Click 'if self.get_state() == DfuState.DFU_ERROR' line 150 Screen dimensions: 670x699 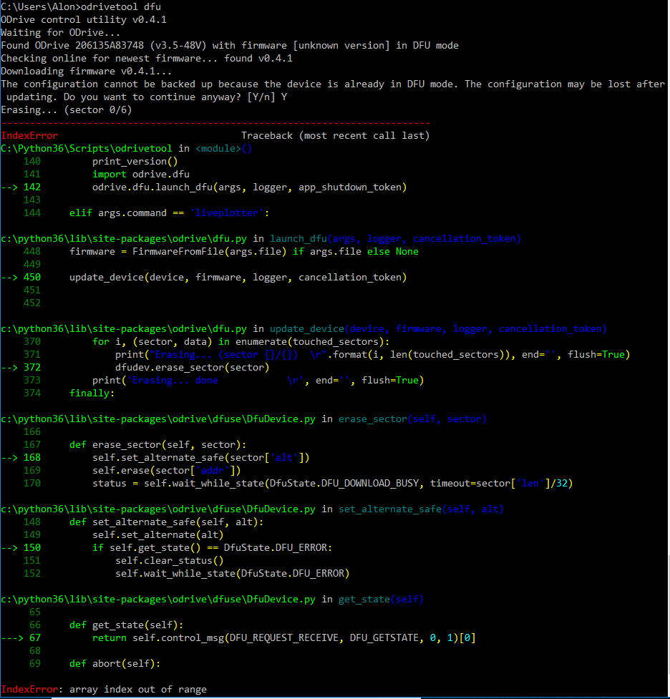tap(213, 548)
